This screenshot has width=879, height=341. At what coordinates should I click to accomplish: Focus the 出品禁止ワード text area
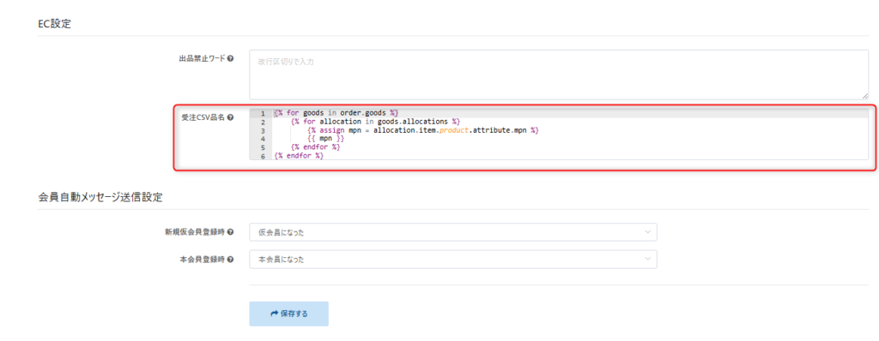point(559,75)
